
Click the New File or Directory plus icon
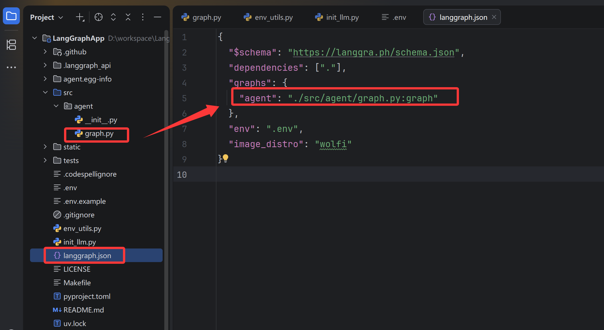point(80,17)
